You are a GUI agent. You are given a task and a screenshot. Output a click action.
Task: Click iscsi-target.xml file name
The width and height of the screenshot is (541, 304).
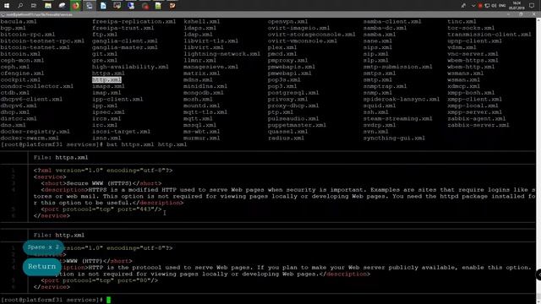click(x=121, y=132)
